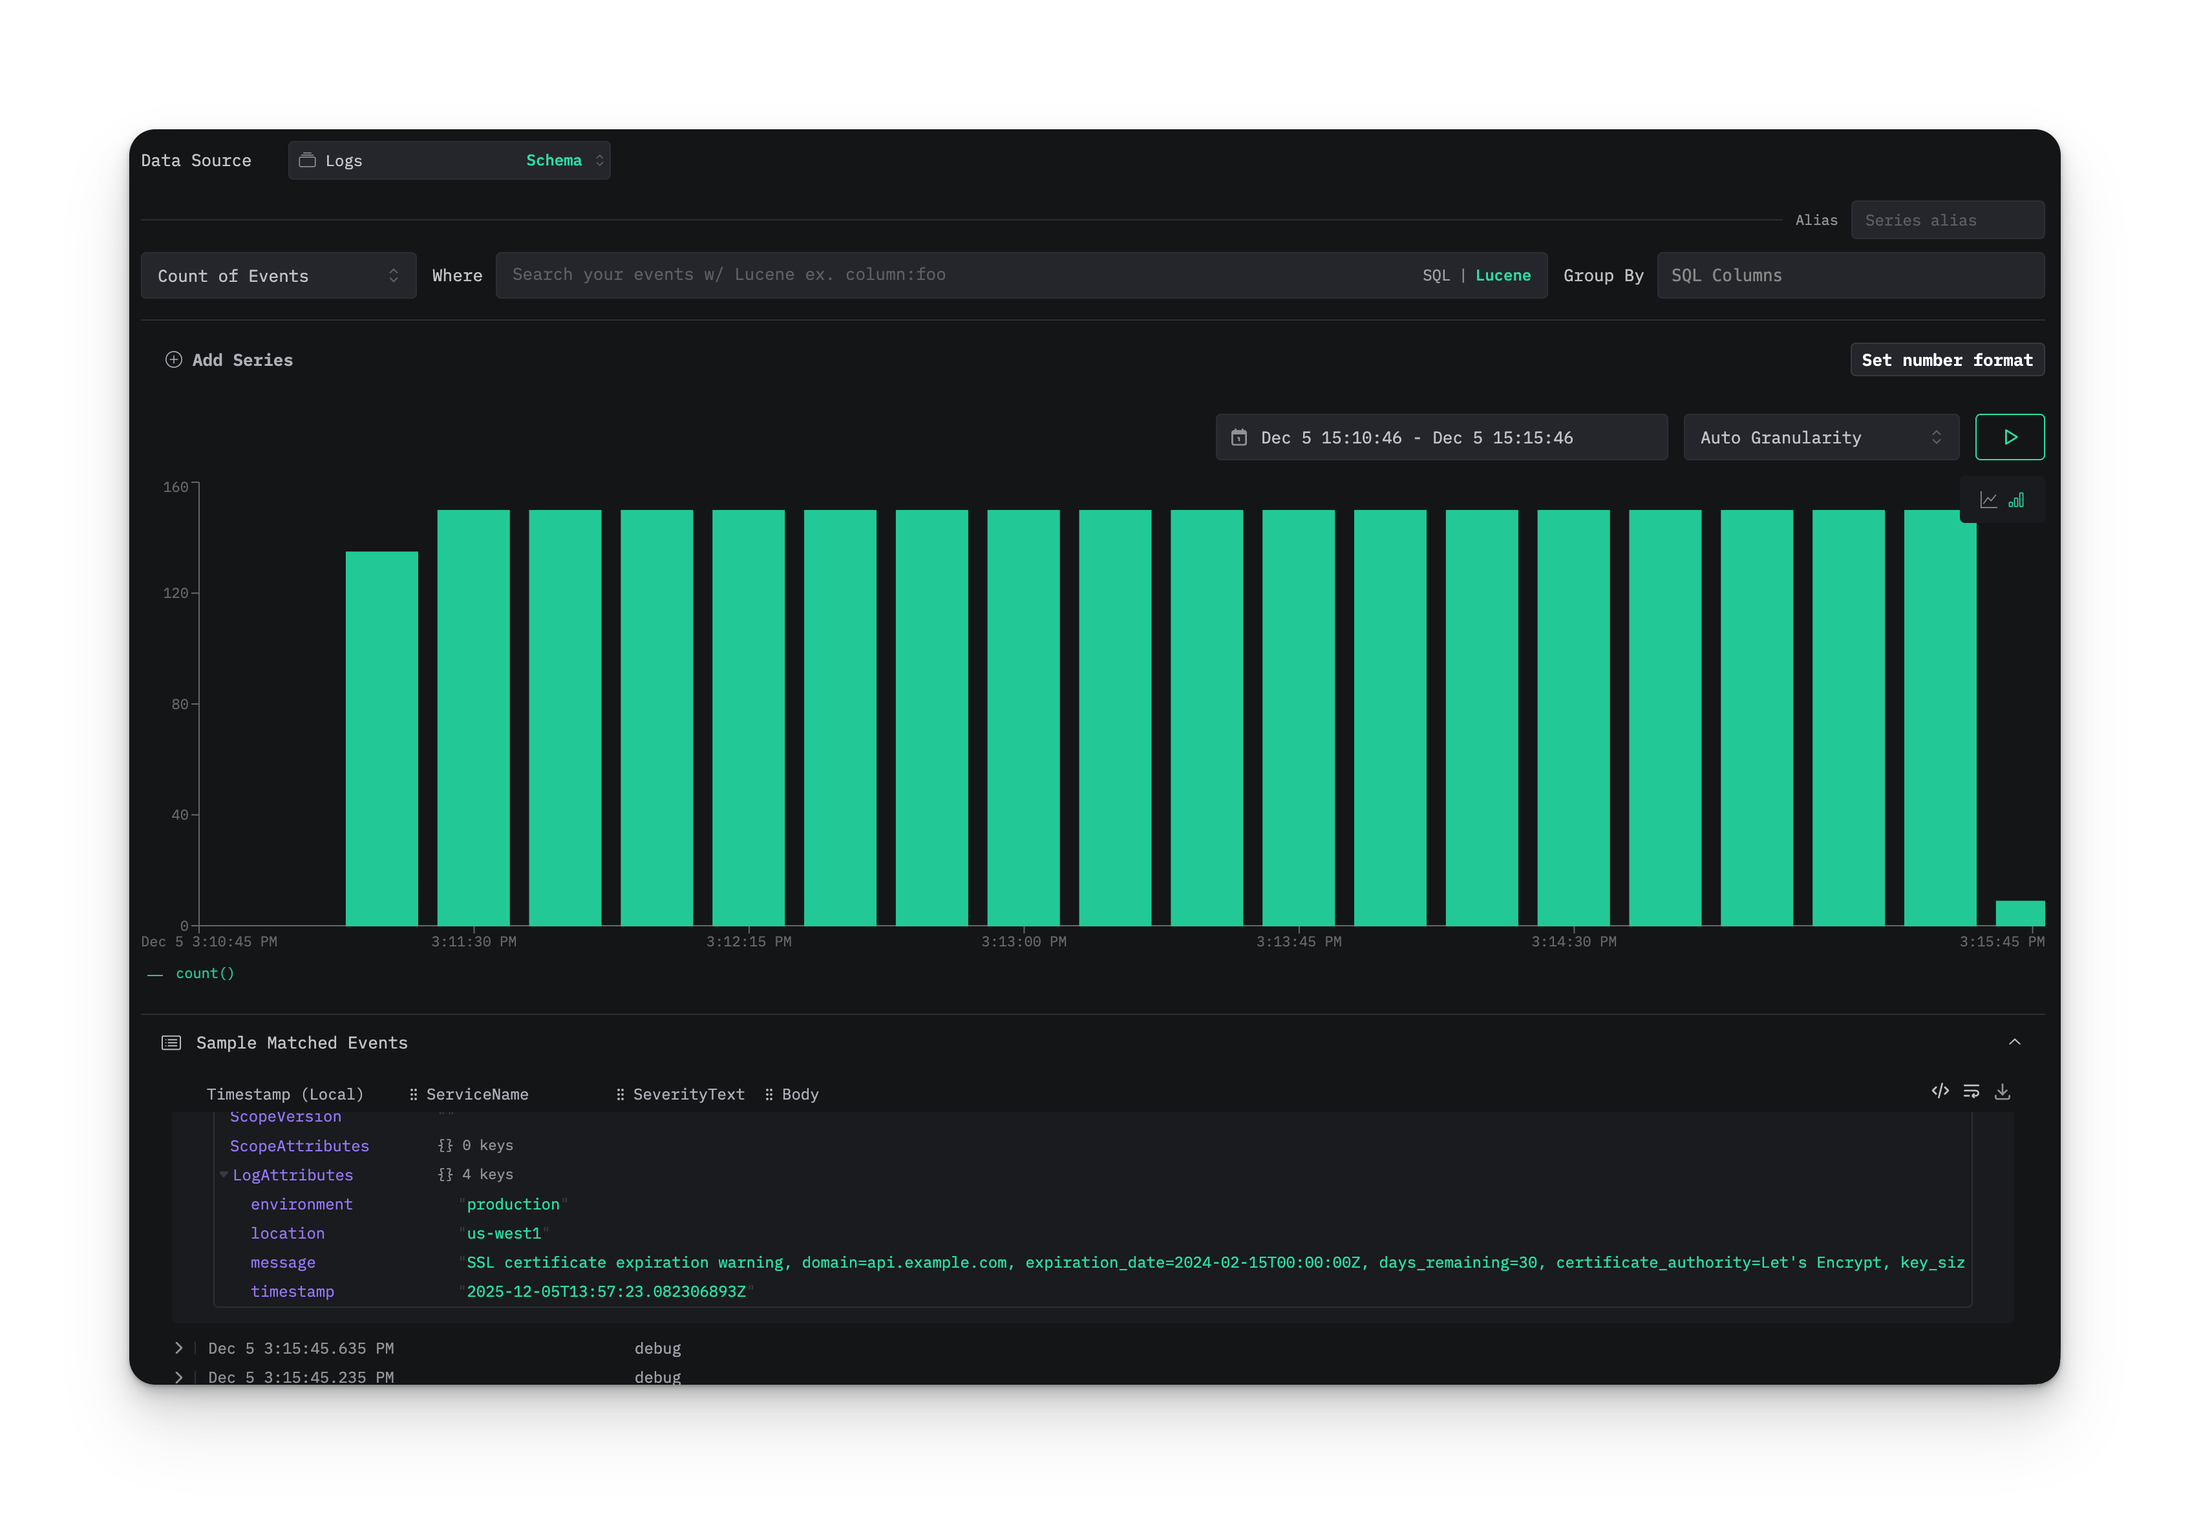Toggle text wrapping in events table
Screen dimensions: 2190x1514
pyautogui.click(x=1972, y=1091)
